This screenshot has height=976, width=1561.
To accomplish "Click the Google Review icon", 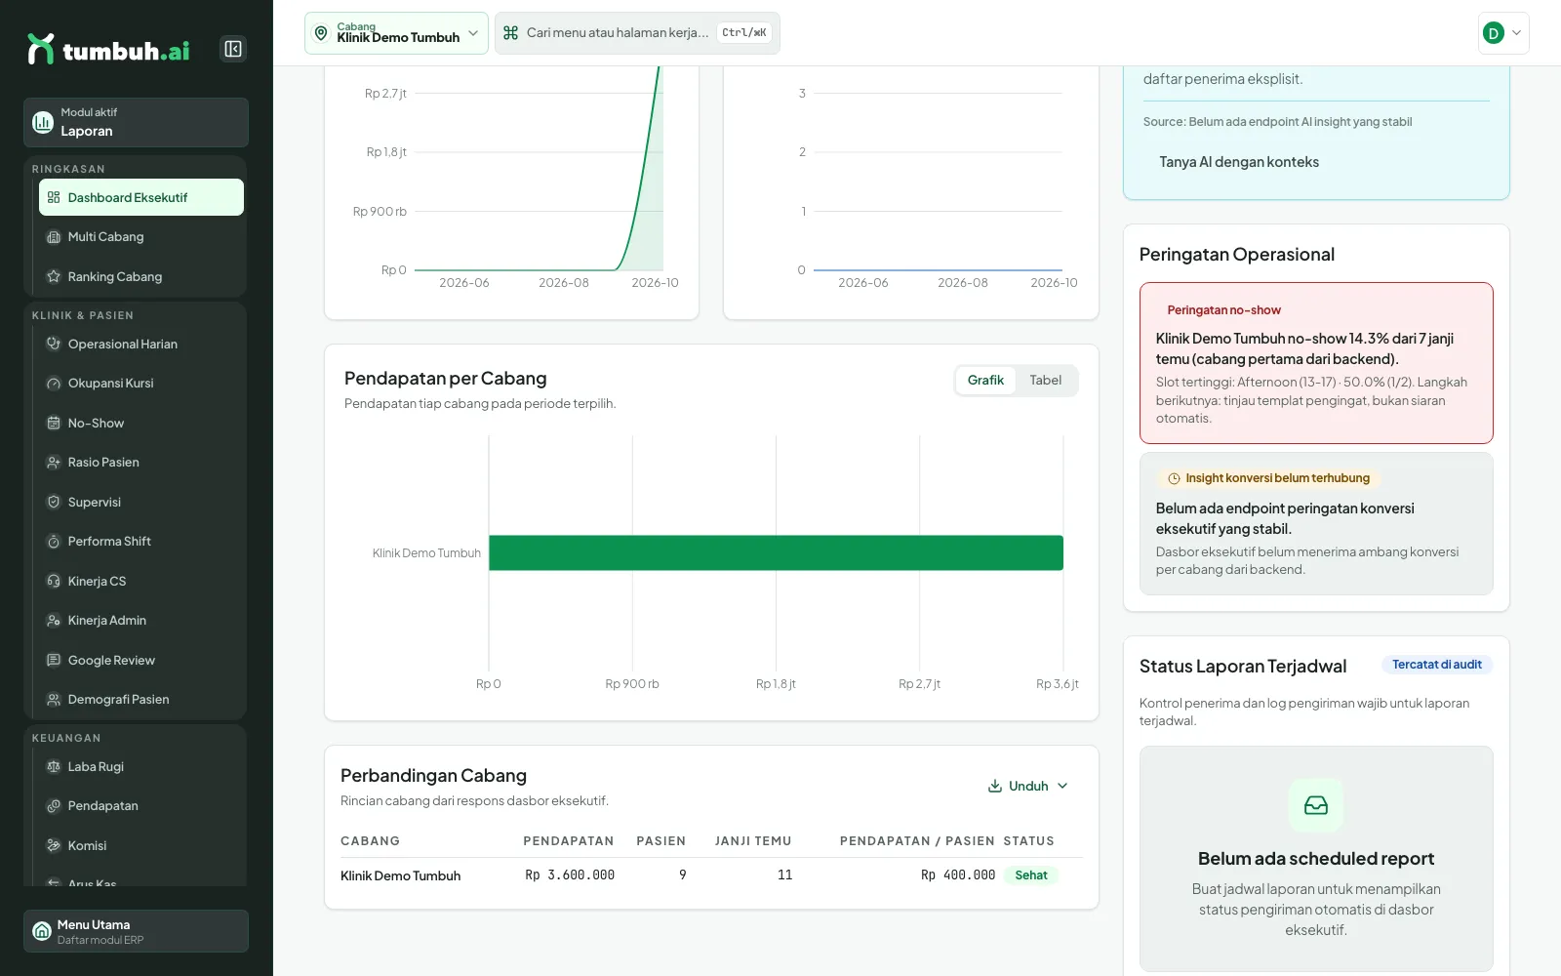I will pos(54,660).
